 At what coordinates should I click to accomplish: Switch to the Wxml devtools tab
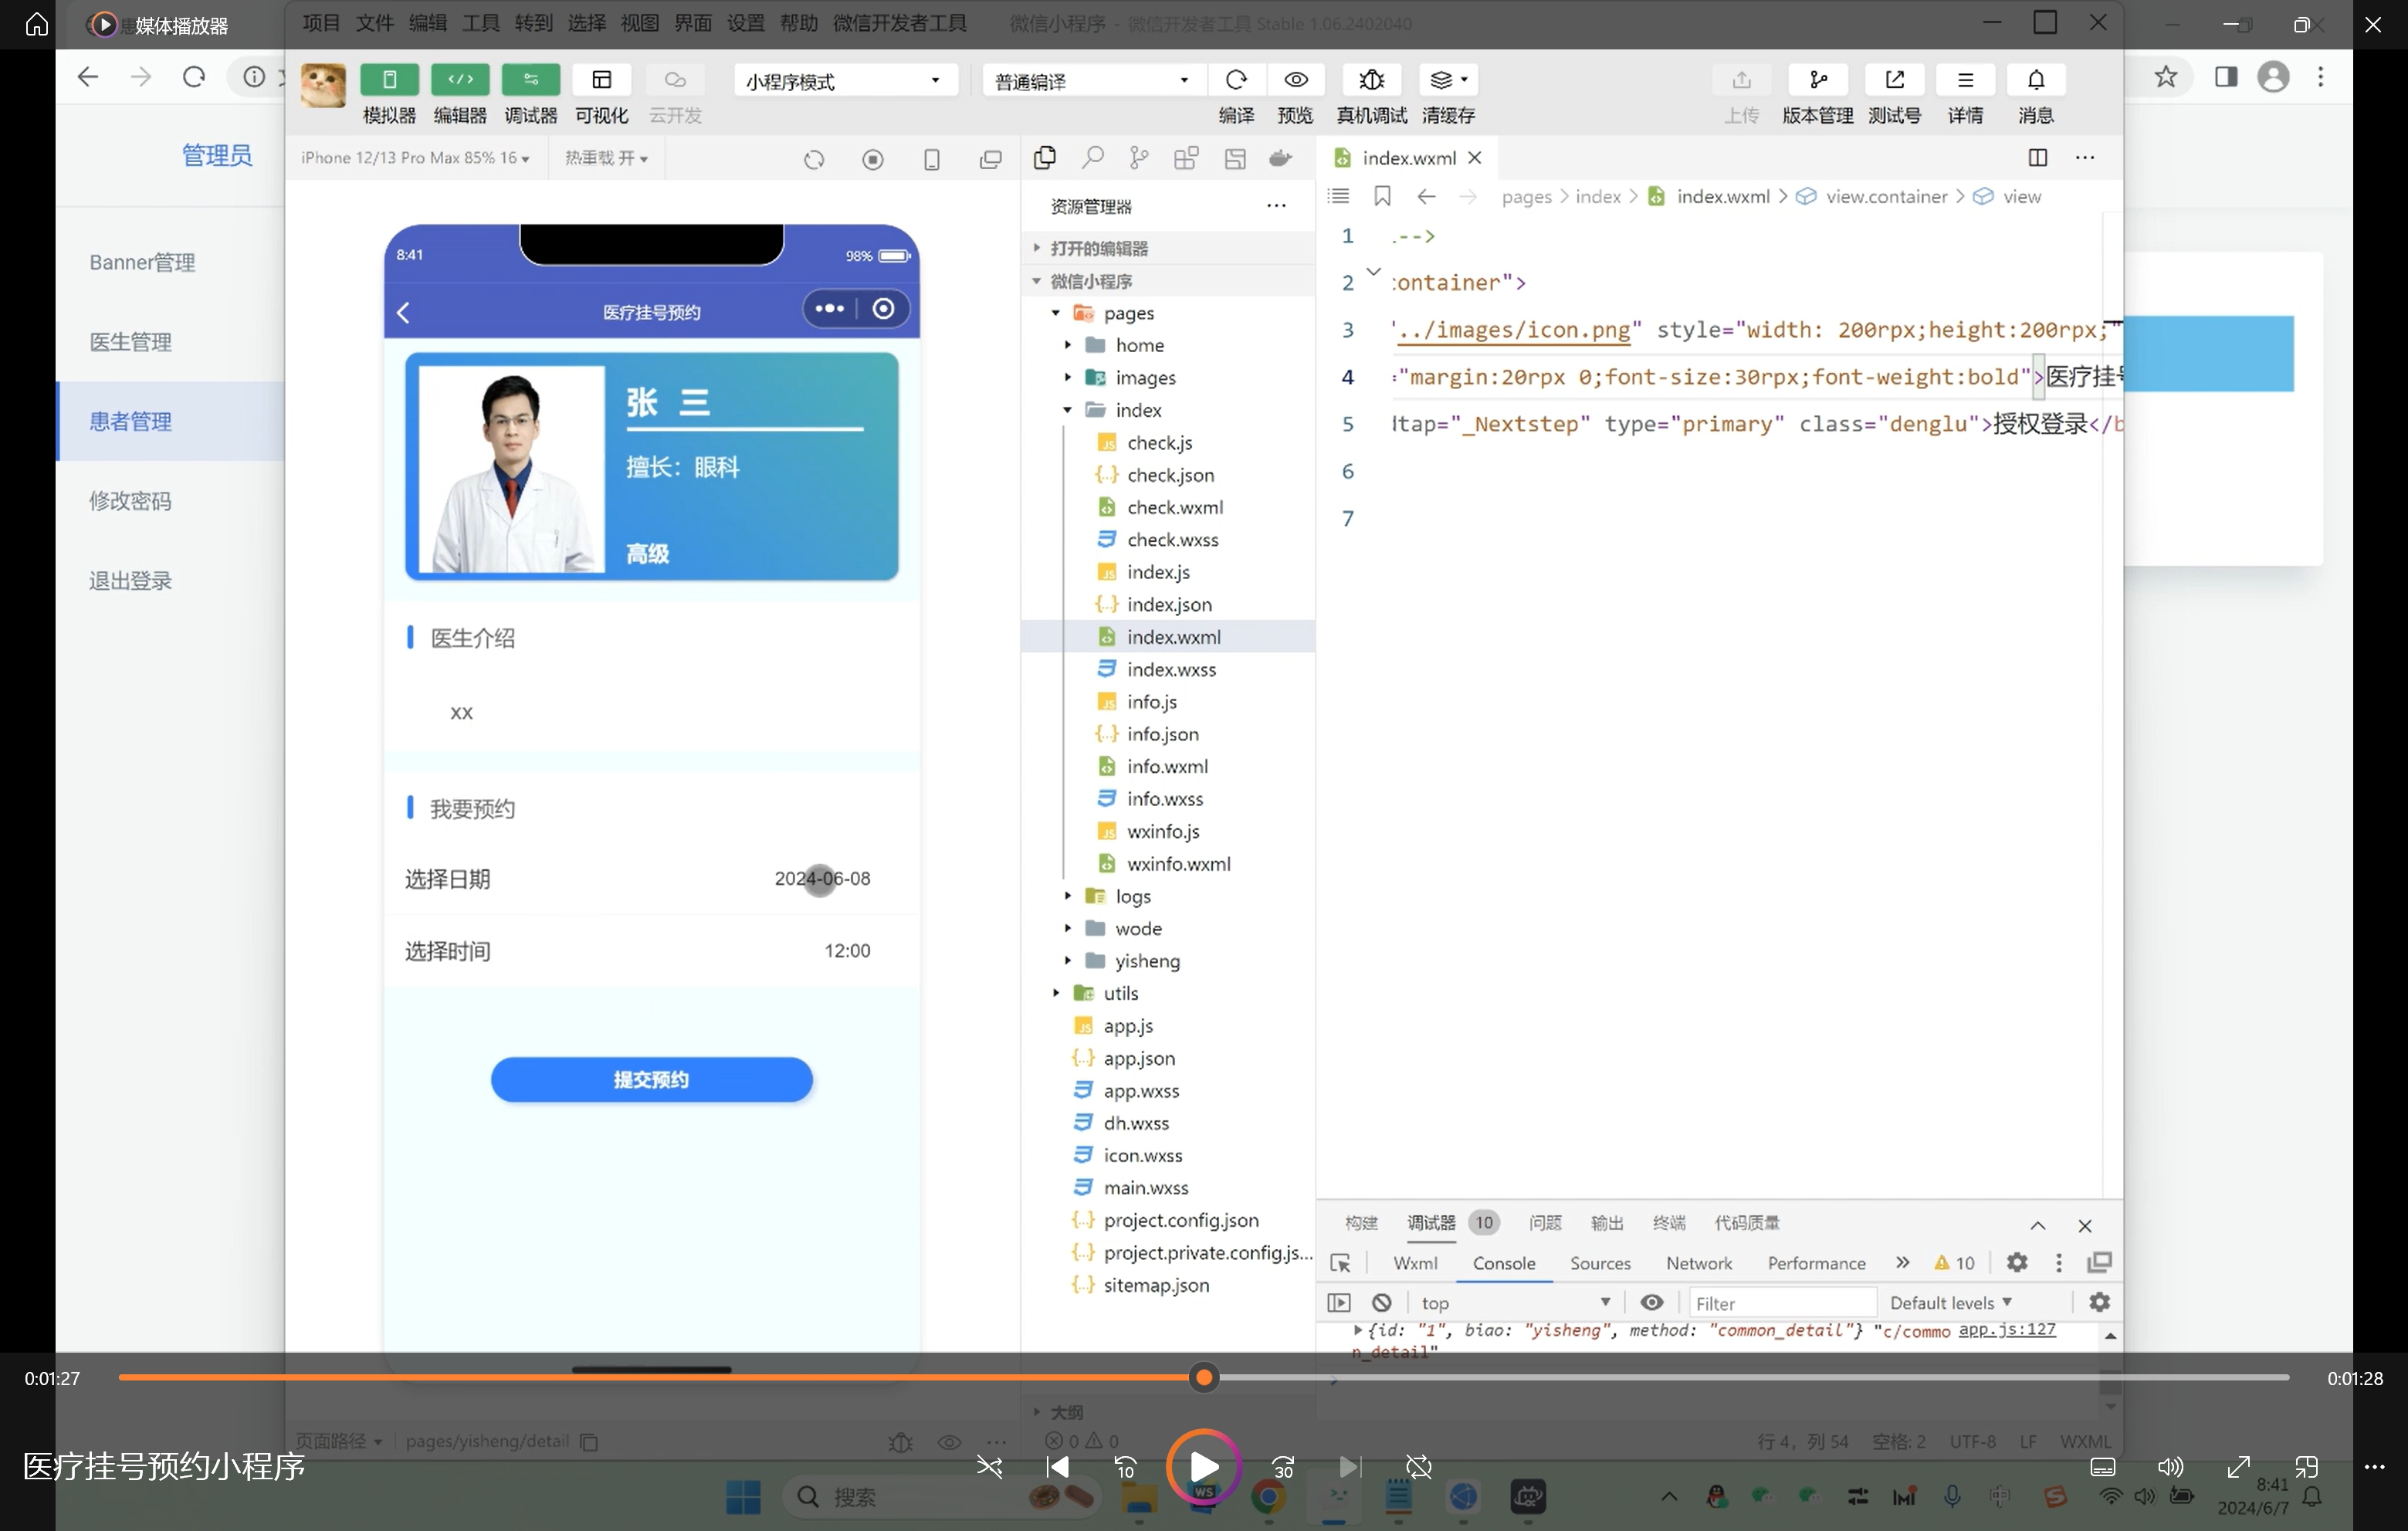tap(1415, 1263)
